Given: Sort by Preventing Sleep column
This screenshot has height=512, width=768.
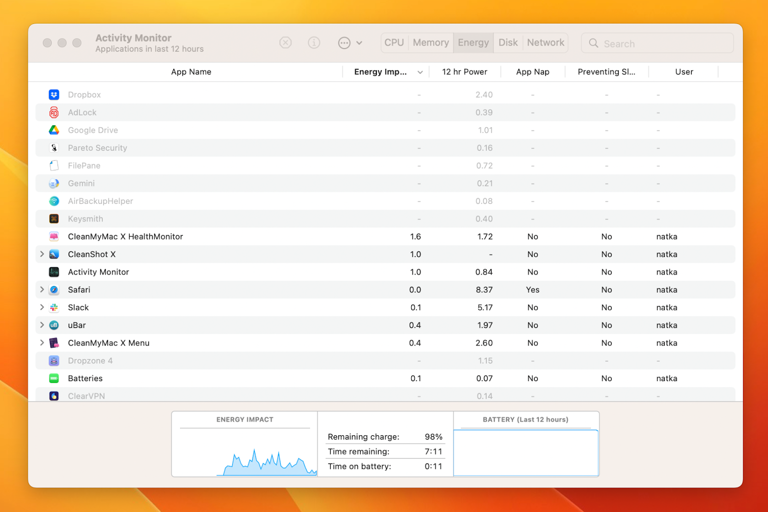Looking at the screenshot, I should click(606, 72).
